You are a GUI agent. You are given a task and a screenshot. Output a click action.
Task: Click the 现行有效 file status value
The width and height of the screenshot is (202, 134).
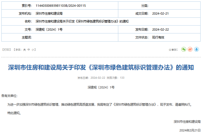pyautogui.click(x=158, y=37)
